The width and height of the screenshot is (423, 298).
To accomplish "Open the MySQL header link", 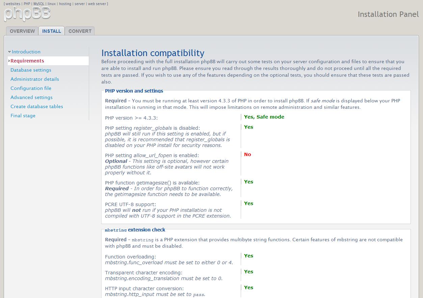I will pyautogui.click(x=39, y=4).
